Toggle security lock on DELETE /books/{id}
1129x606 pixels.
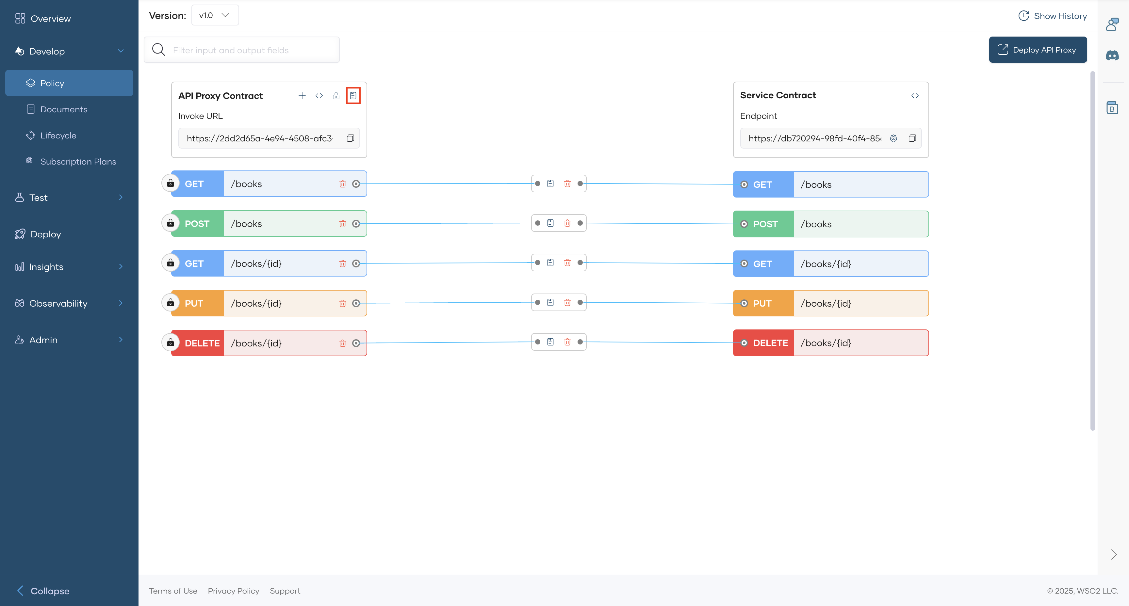tap(171, 343)
